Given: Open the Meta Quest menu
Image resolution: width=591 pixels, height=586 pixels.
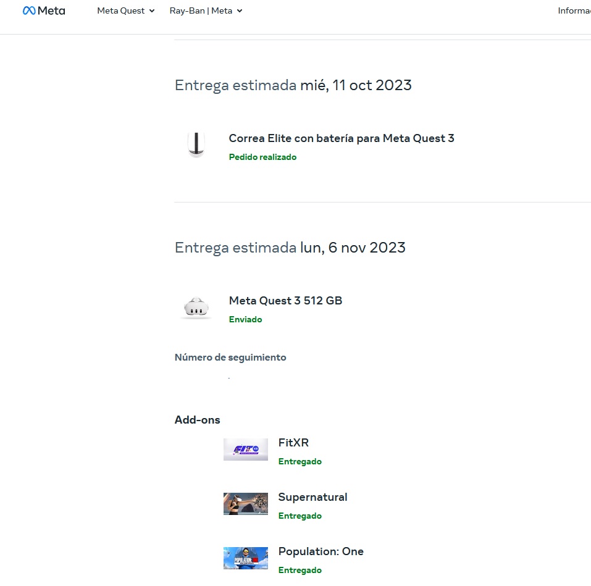Looking at the screenshot, I should (x=126, y=10).
